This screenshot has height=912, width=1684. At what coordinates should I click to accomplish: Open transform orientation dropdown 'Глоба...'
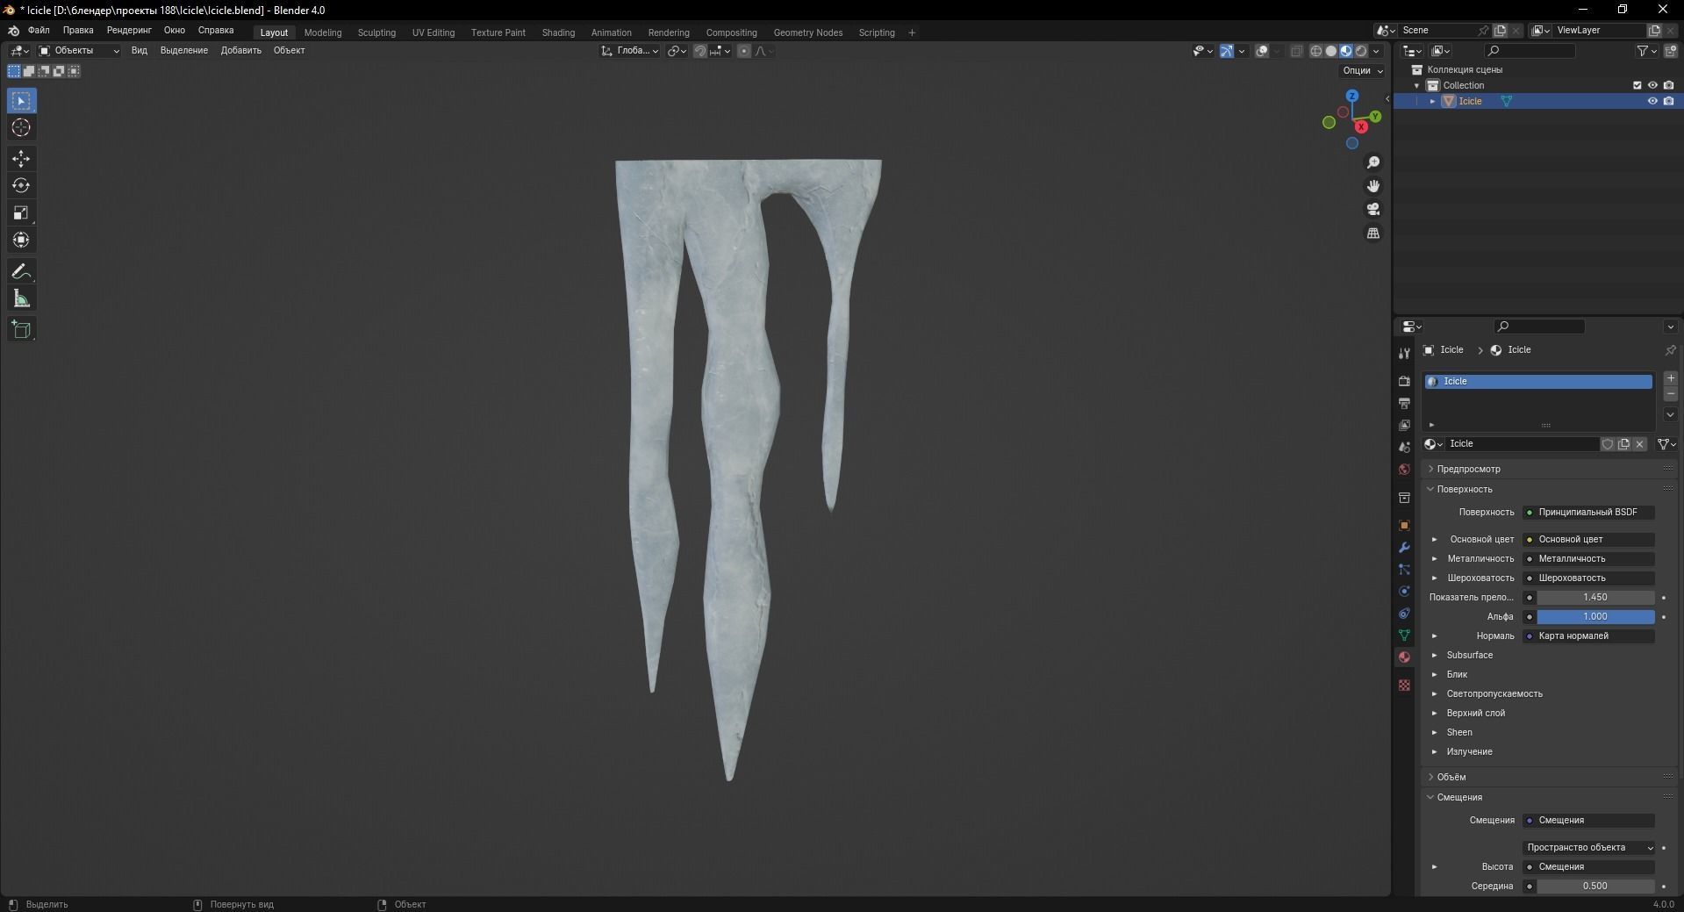[x=630, y=51]
